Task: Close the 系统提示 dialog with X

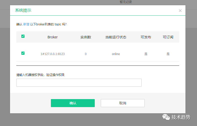Action: [180, 11]
